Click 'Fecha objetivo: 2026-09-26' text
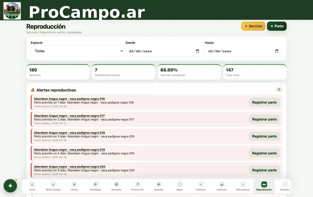 click(x=50, y=106)
